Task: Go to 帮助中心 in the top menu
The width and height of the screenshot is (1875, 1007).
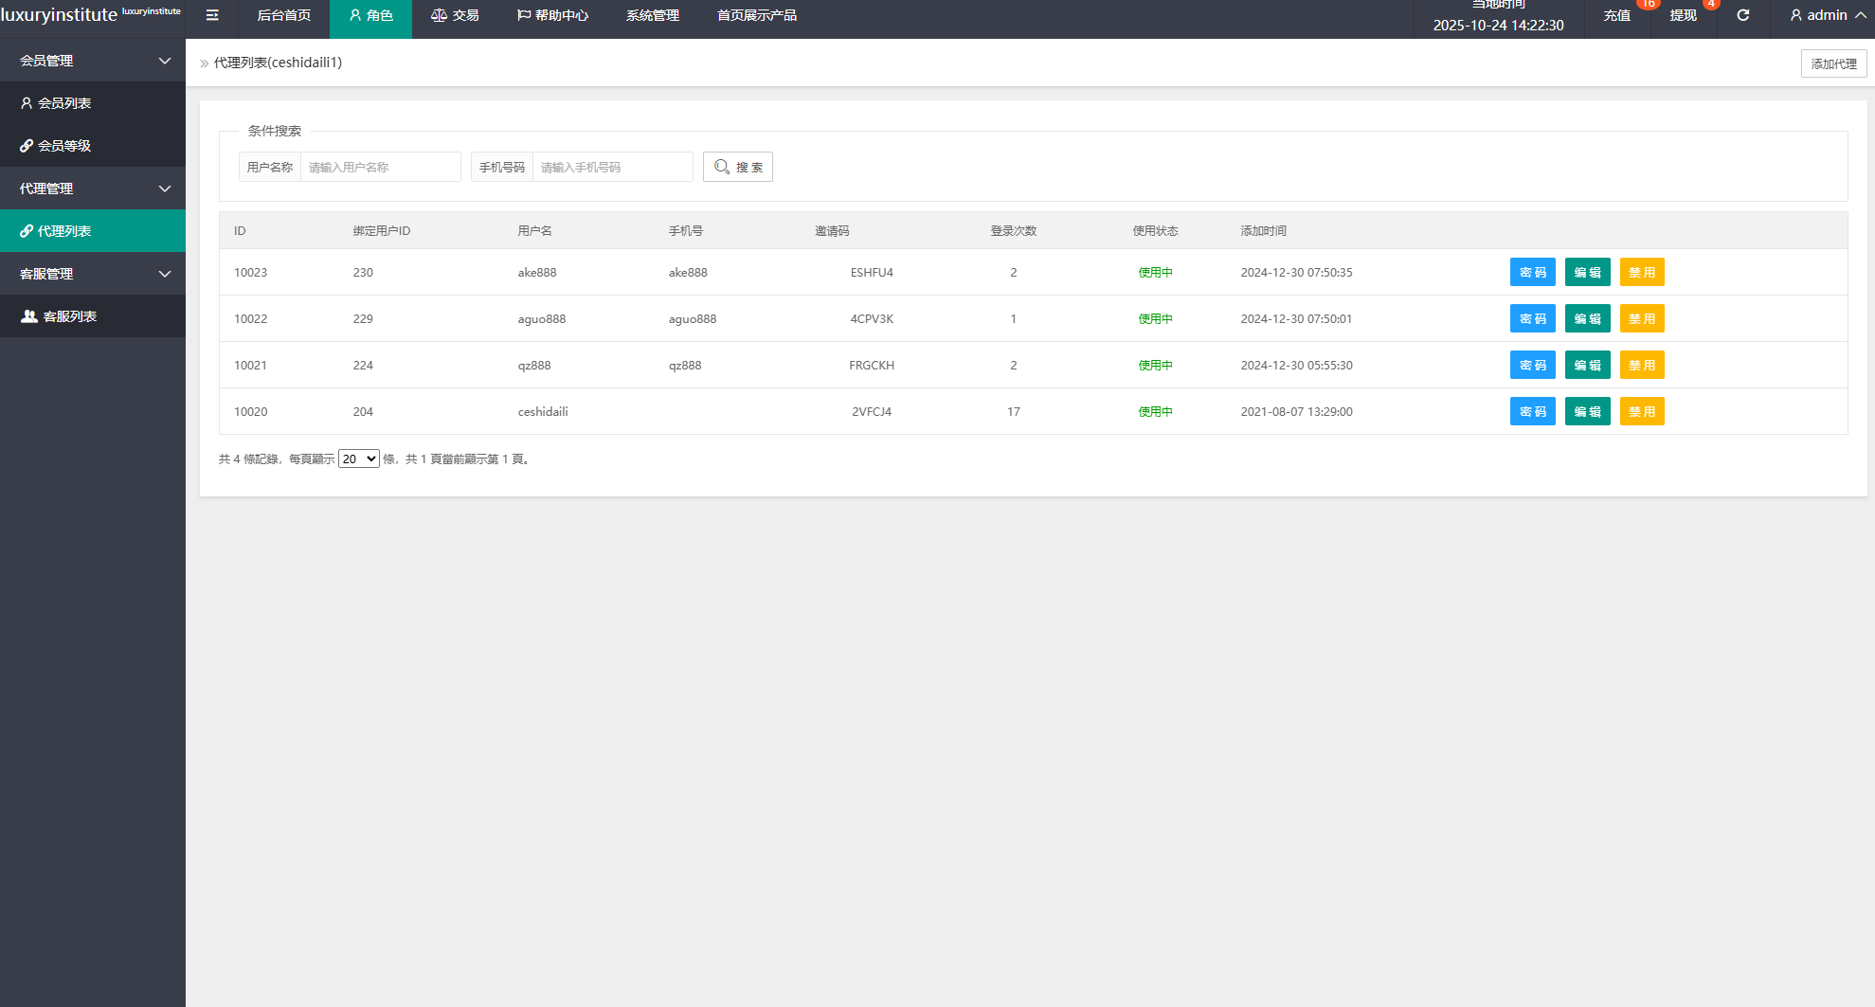Action: coord(552,15)
